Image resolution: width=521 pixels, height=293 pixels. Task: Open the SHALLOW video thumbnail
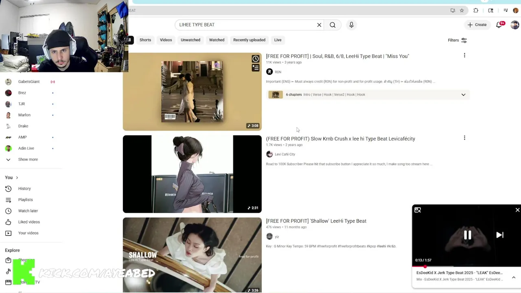[x=192, y=255]
